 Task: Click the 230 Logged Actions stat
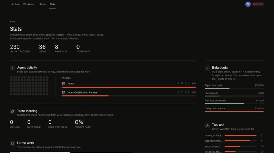[20, 48]
